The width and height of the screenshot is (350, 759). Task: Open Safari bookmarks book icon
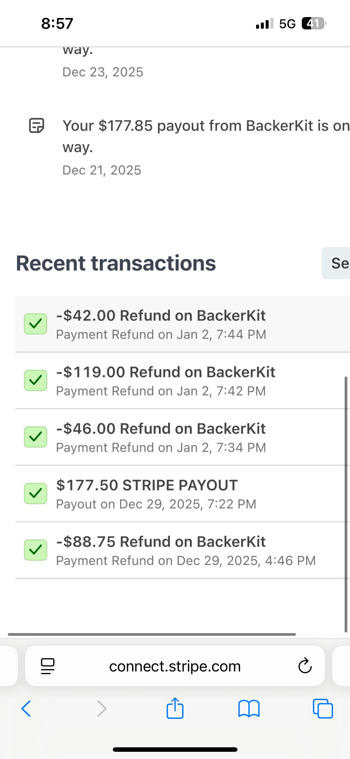pyautogui.click(x=249, y=709)
